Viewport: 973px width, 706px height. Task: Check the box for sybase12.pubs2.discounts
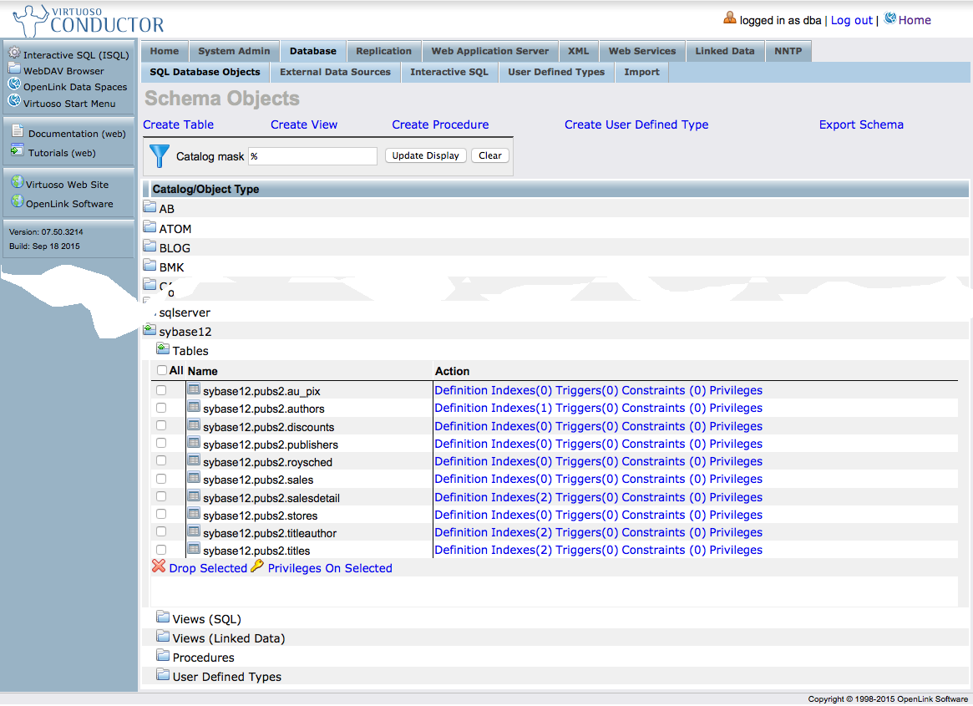[161, 425]
